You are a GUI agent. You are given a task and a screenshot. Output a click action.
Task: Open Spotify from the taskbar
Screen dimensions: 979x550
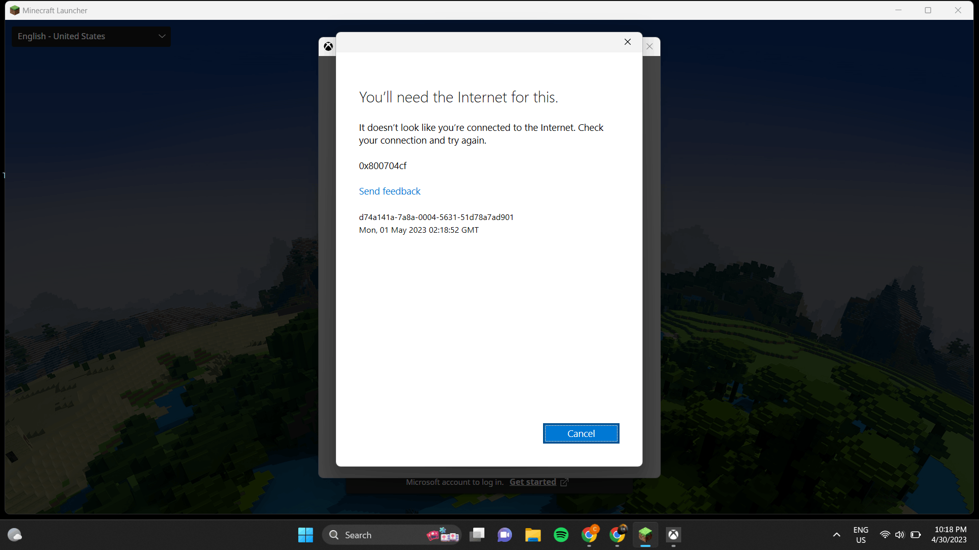tap(561, 535)
